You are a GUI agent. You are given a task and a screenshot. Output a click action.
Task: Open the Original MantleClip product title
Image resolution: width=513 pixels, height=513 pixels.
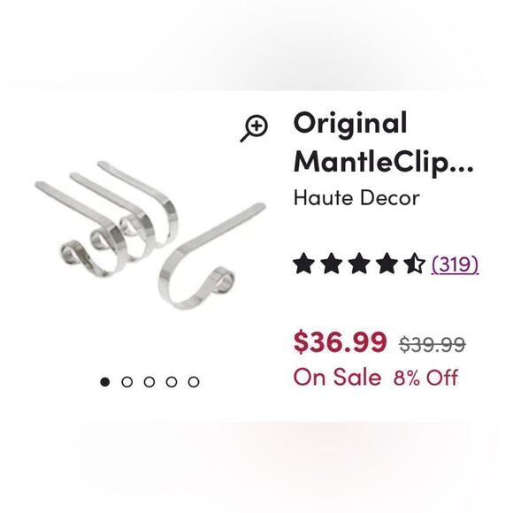click(383, 143)
